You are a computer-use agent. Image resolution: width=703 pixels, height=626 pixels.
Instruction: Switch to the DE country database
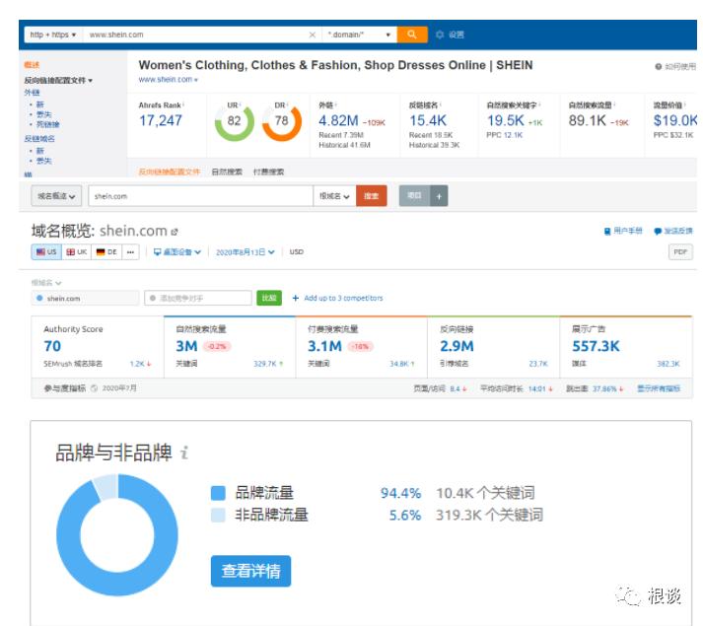tap(106, 252)
